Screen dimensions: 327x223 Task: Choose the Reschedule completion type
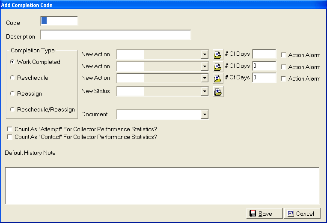pyautogui.click(x=12, y=78)
